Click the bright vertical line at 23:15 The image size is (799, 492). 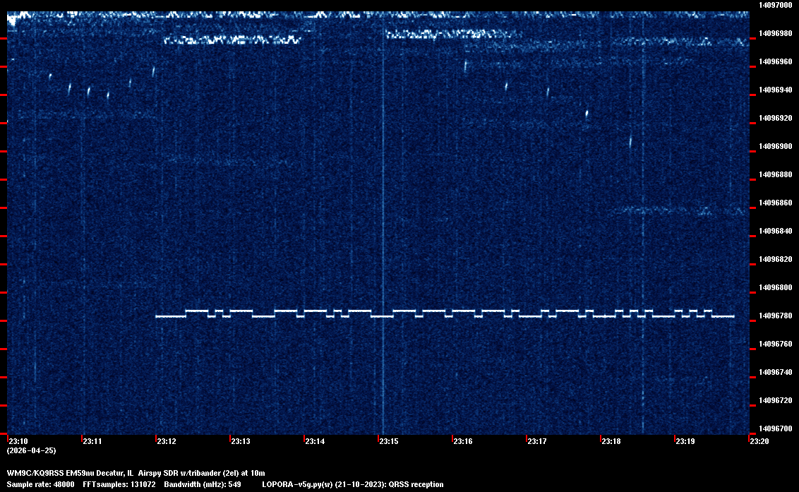pos(383,212)
